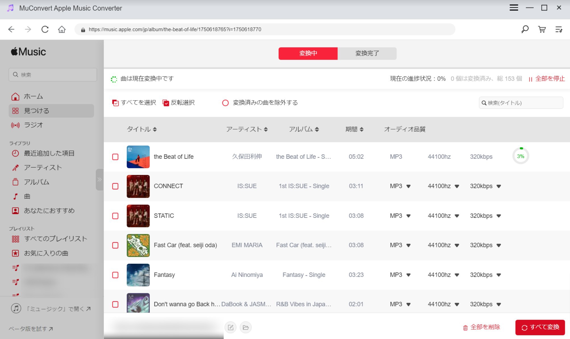The width and height of the screenshot is (570, 339).
Task: Click the shopping cart icon
Action: [x=542, y=29]
